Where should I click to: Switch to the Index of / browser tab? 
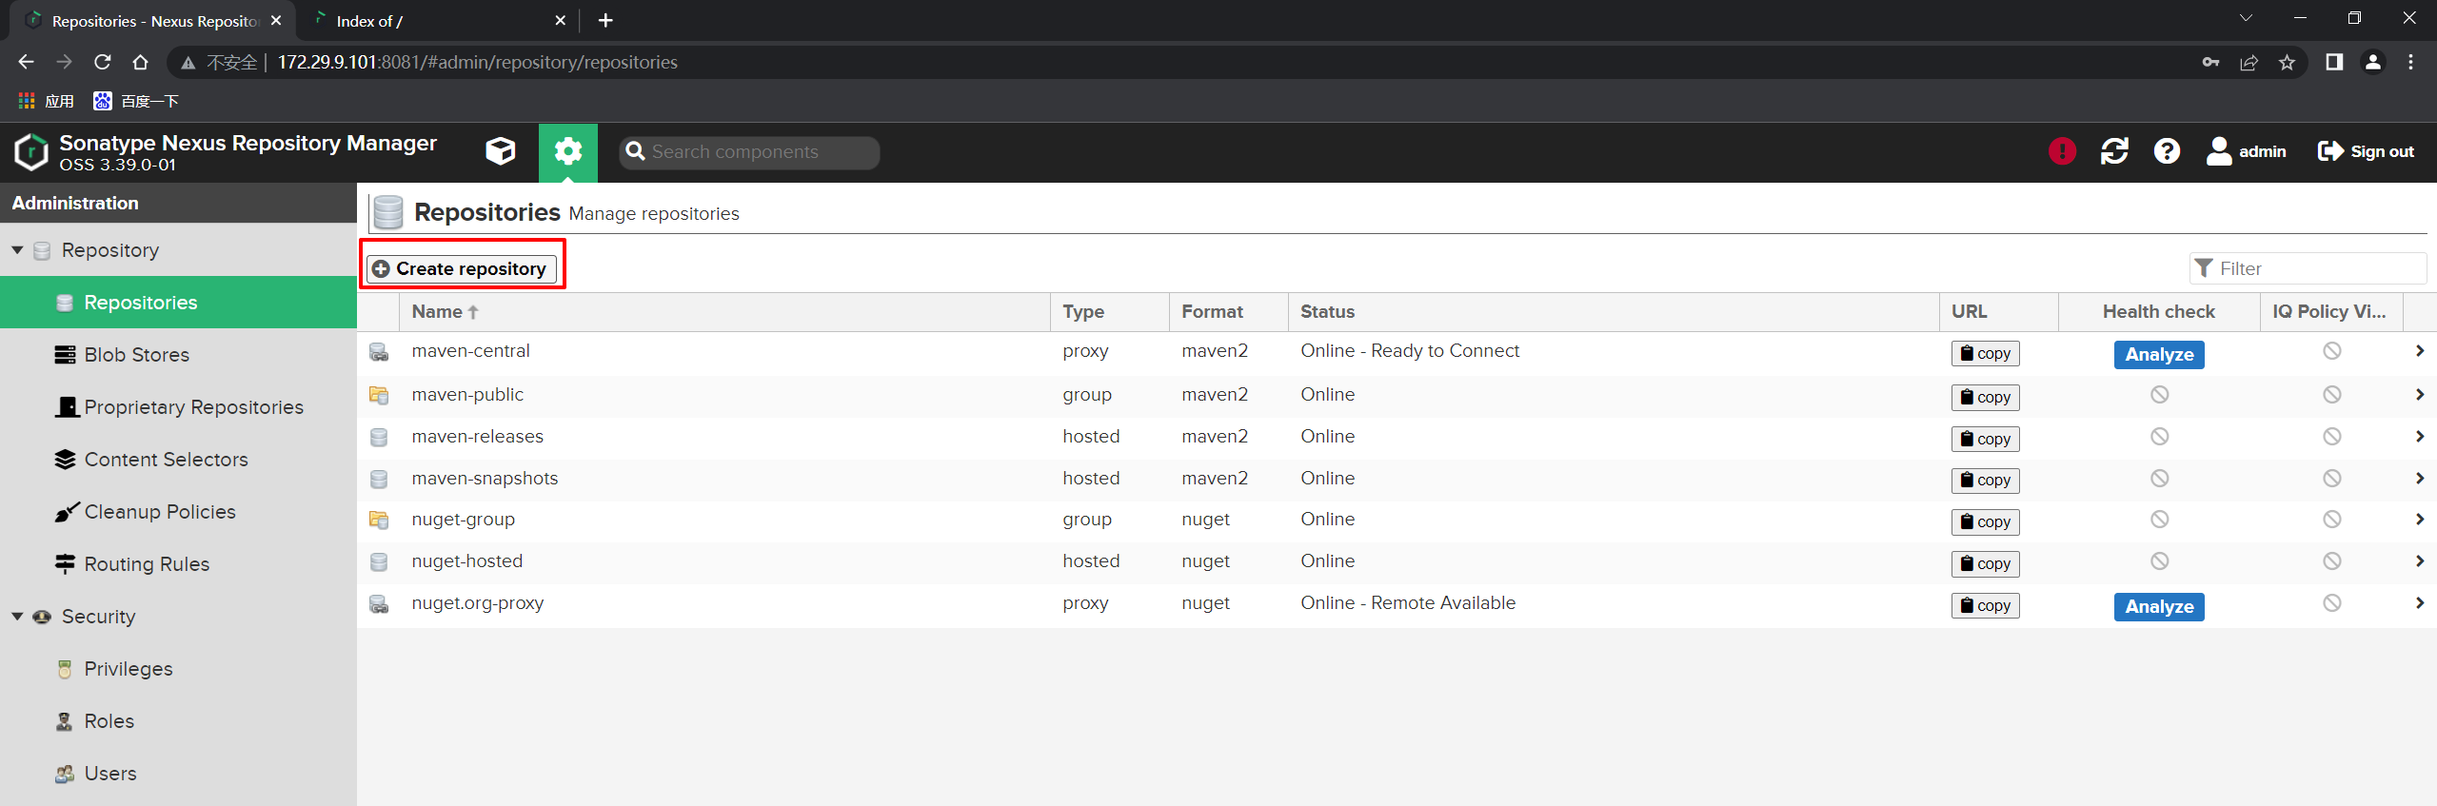pyautogui.click(x=438, y=21)
